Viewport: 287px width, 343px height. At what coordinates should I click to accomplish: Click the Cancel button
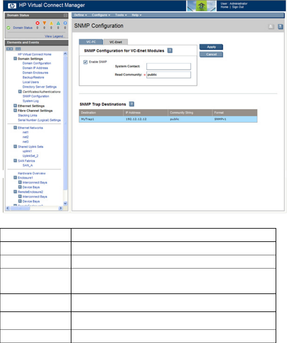[211, 54]
